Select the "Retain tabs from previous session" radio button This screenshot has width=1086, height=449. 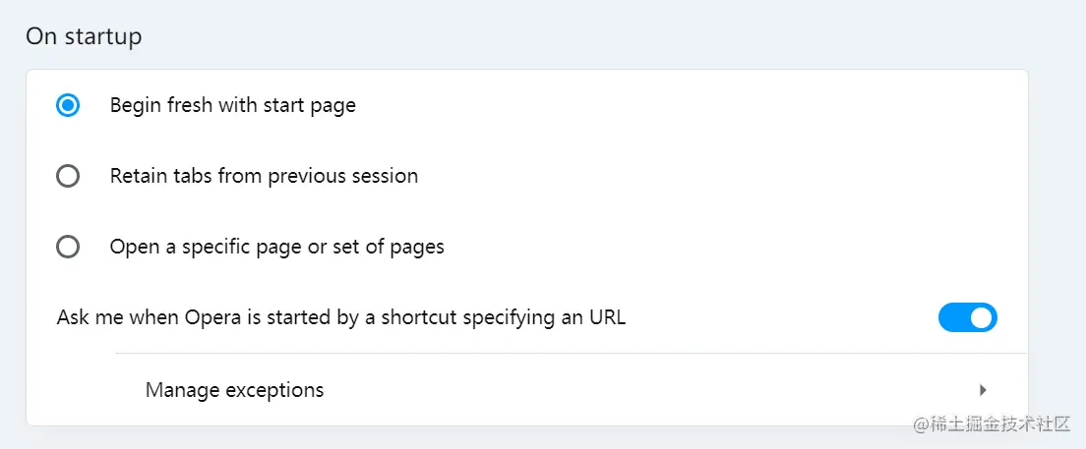tap(68, 177)
